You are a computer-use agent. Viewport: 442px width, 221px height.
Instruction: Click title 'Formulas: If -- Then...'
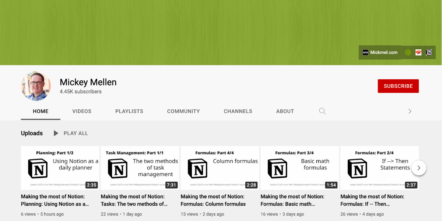point(372,200)
